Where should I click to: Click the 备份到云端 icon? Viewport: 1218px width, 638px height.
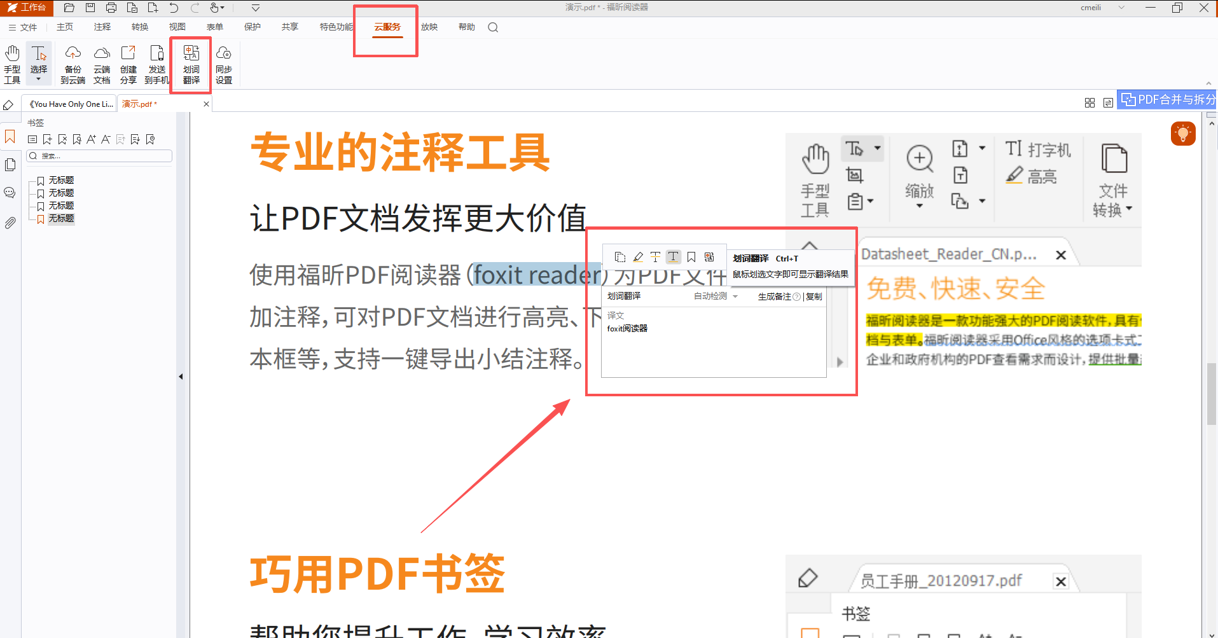73,64
